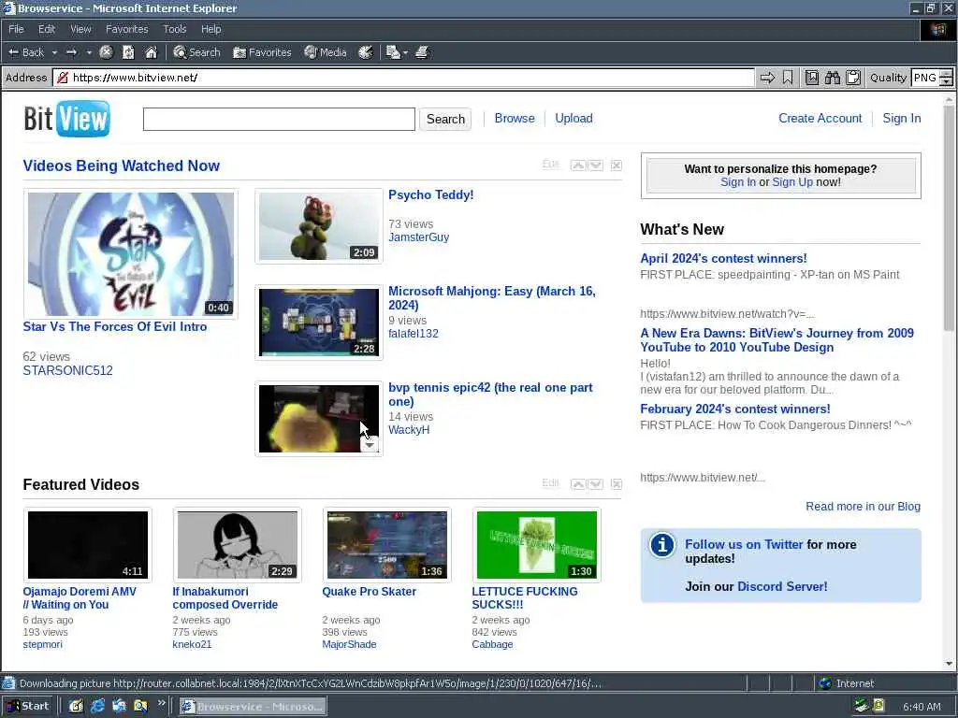The width and height of the screenshot is (958, 718).
Task: Open the If Inabakumori composed Override title
Action: click(x=225, y=598)
